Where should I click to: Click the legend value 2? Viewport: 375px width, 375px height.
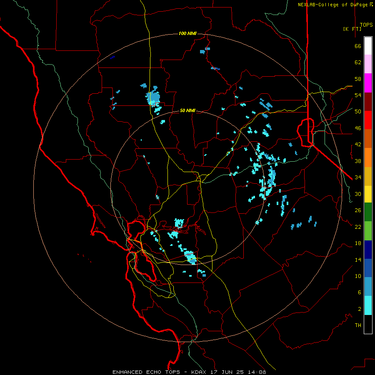point(359,309)
